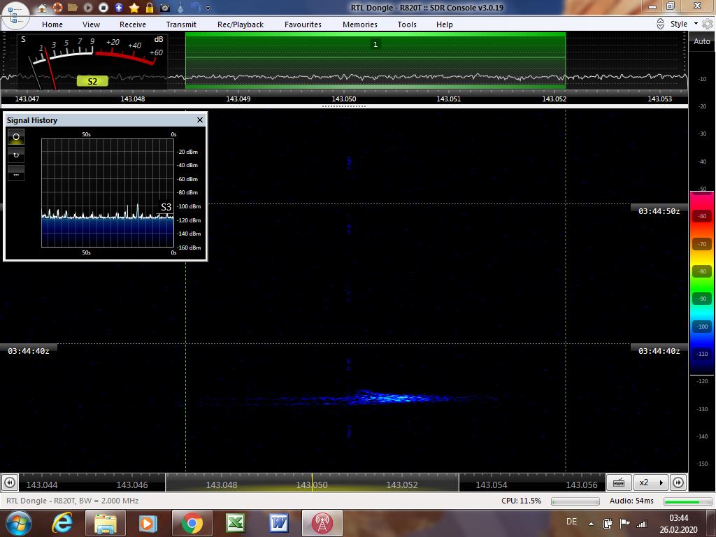Click the 03:44:50z waterfall timestamp

point(659,211)
